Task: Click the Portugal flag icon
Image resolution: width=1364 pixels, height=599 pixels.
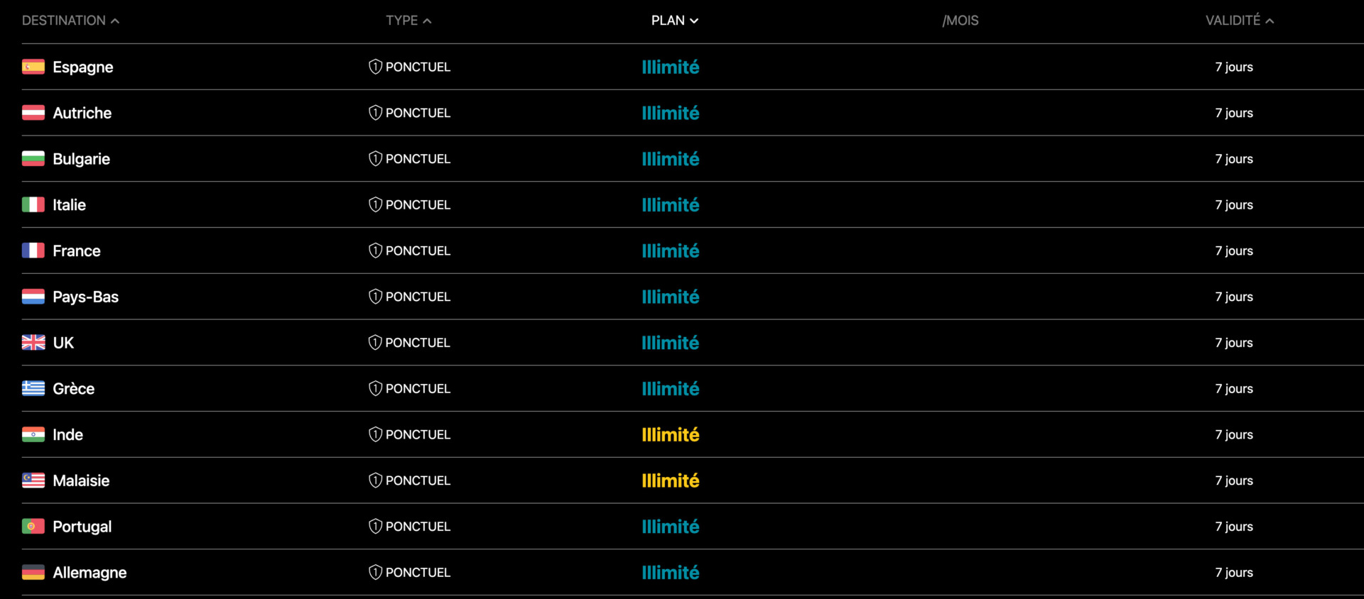Action: pos(33,527)
